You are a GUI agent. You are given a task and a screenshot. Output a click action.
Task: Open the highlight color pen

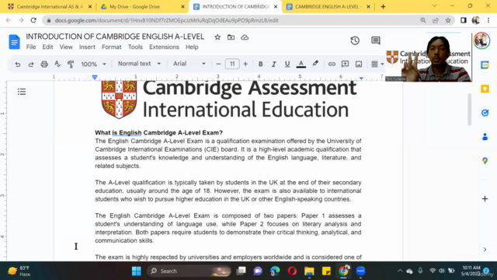coord(315,64)
